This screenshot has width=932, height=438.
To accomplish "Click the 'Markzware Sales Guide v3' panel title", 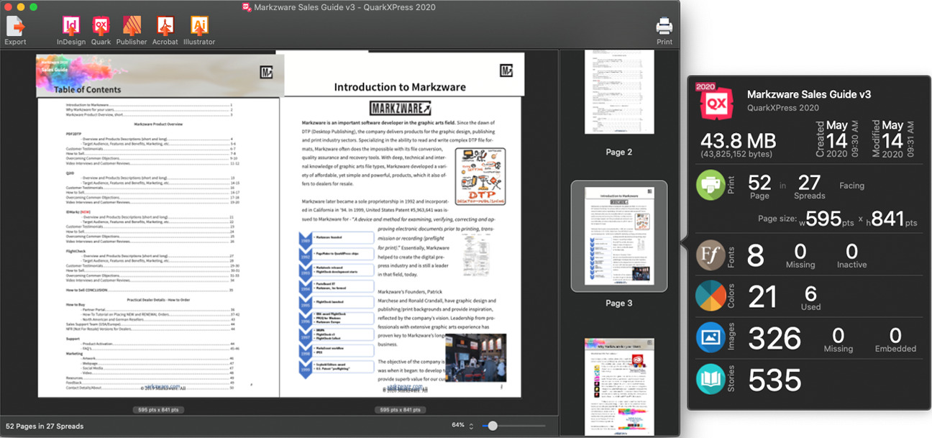I will 809,94.
